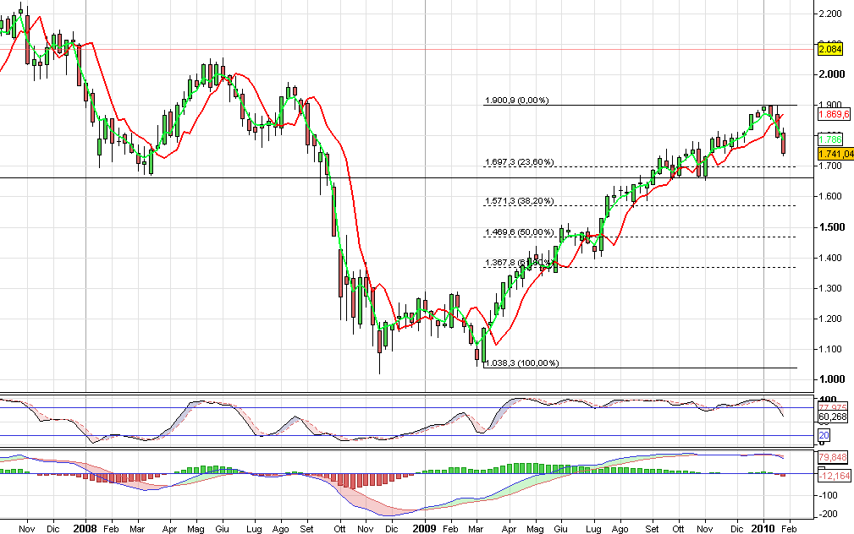Viewport: 854px width, 534px height.
Task: Select the orange 1.741,04 last price label
Action: 834,154
